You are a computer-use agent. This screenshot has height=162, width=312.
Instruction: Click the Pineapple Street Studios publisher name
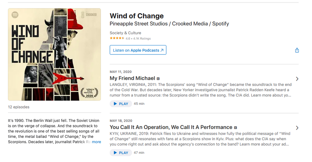(x=139, y=24)
